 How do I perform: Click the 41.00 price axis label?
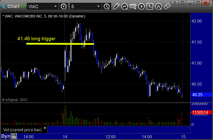click(197, 63)
